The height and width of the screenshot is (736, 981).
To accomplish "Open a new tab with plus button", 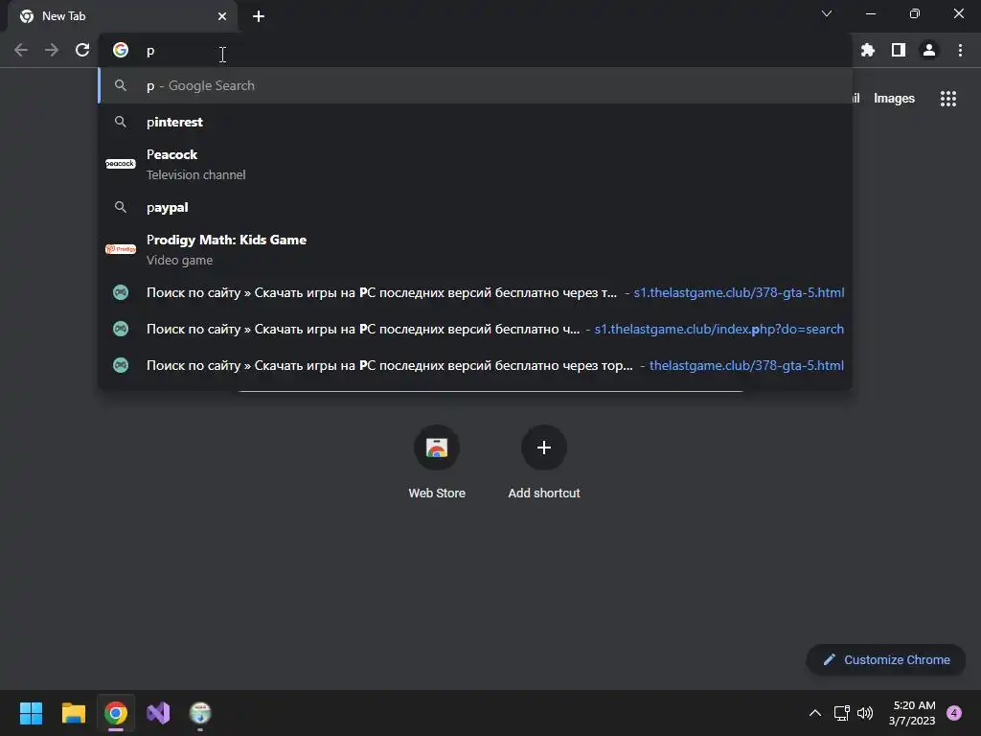I will 259,16.
